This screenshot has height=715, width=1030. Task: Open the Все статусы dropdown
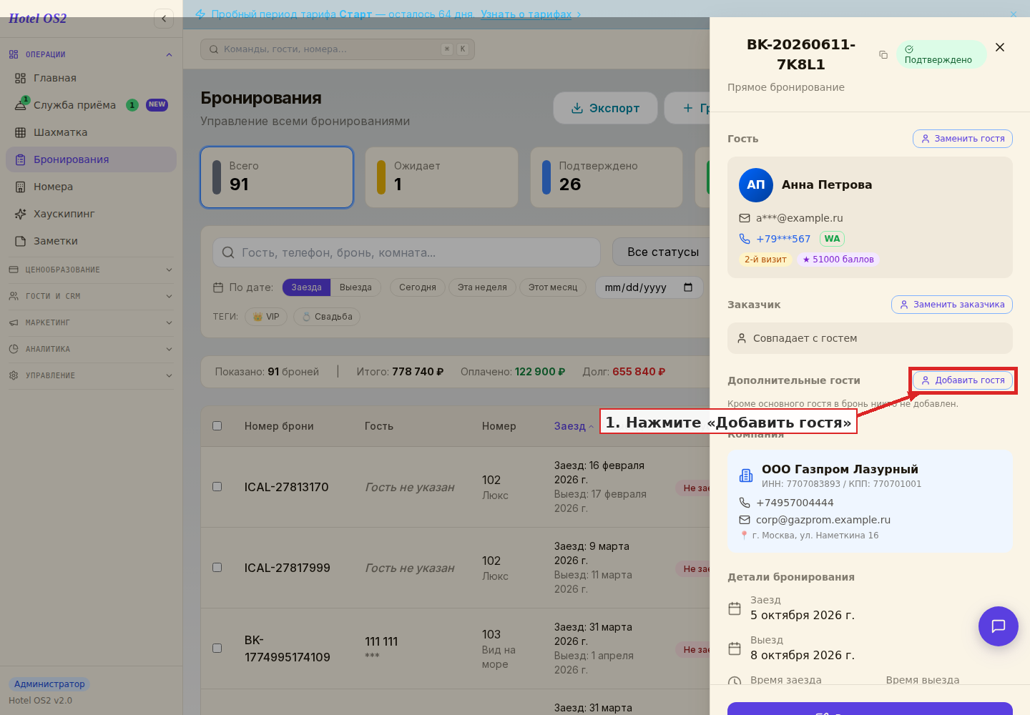[x=662, y=252]
